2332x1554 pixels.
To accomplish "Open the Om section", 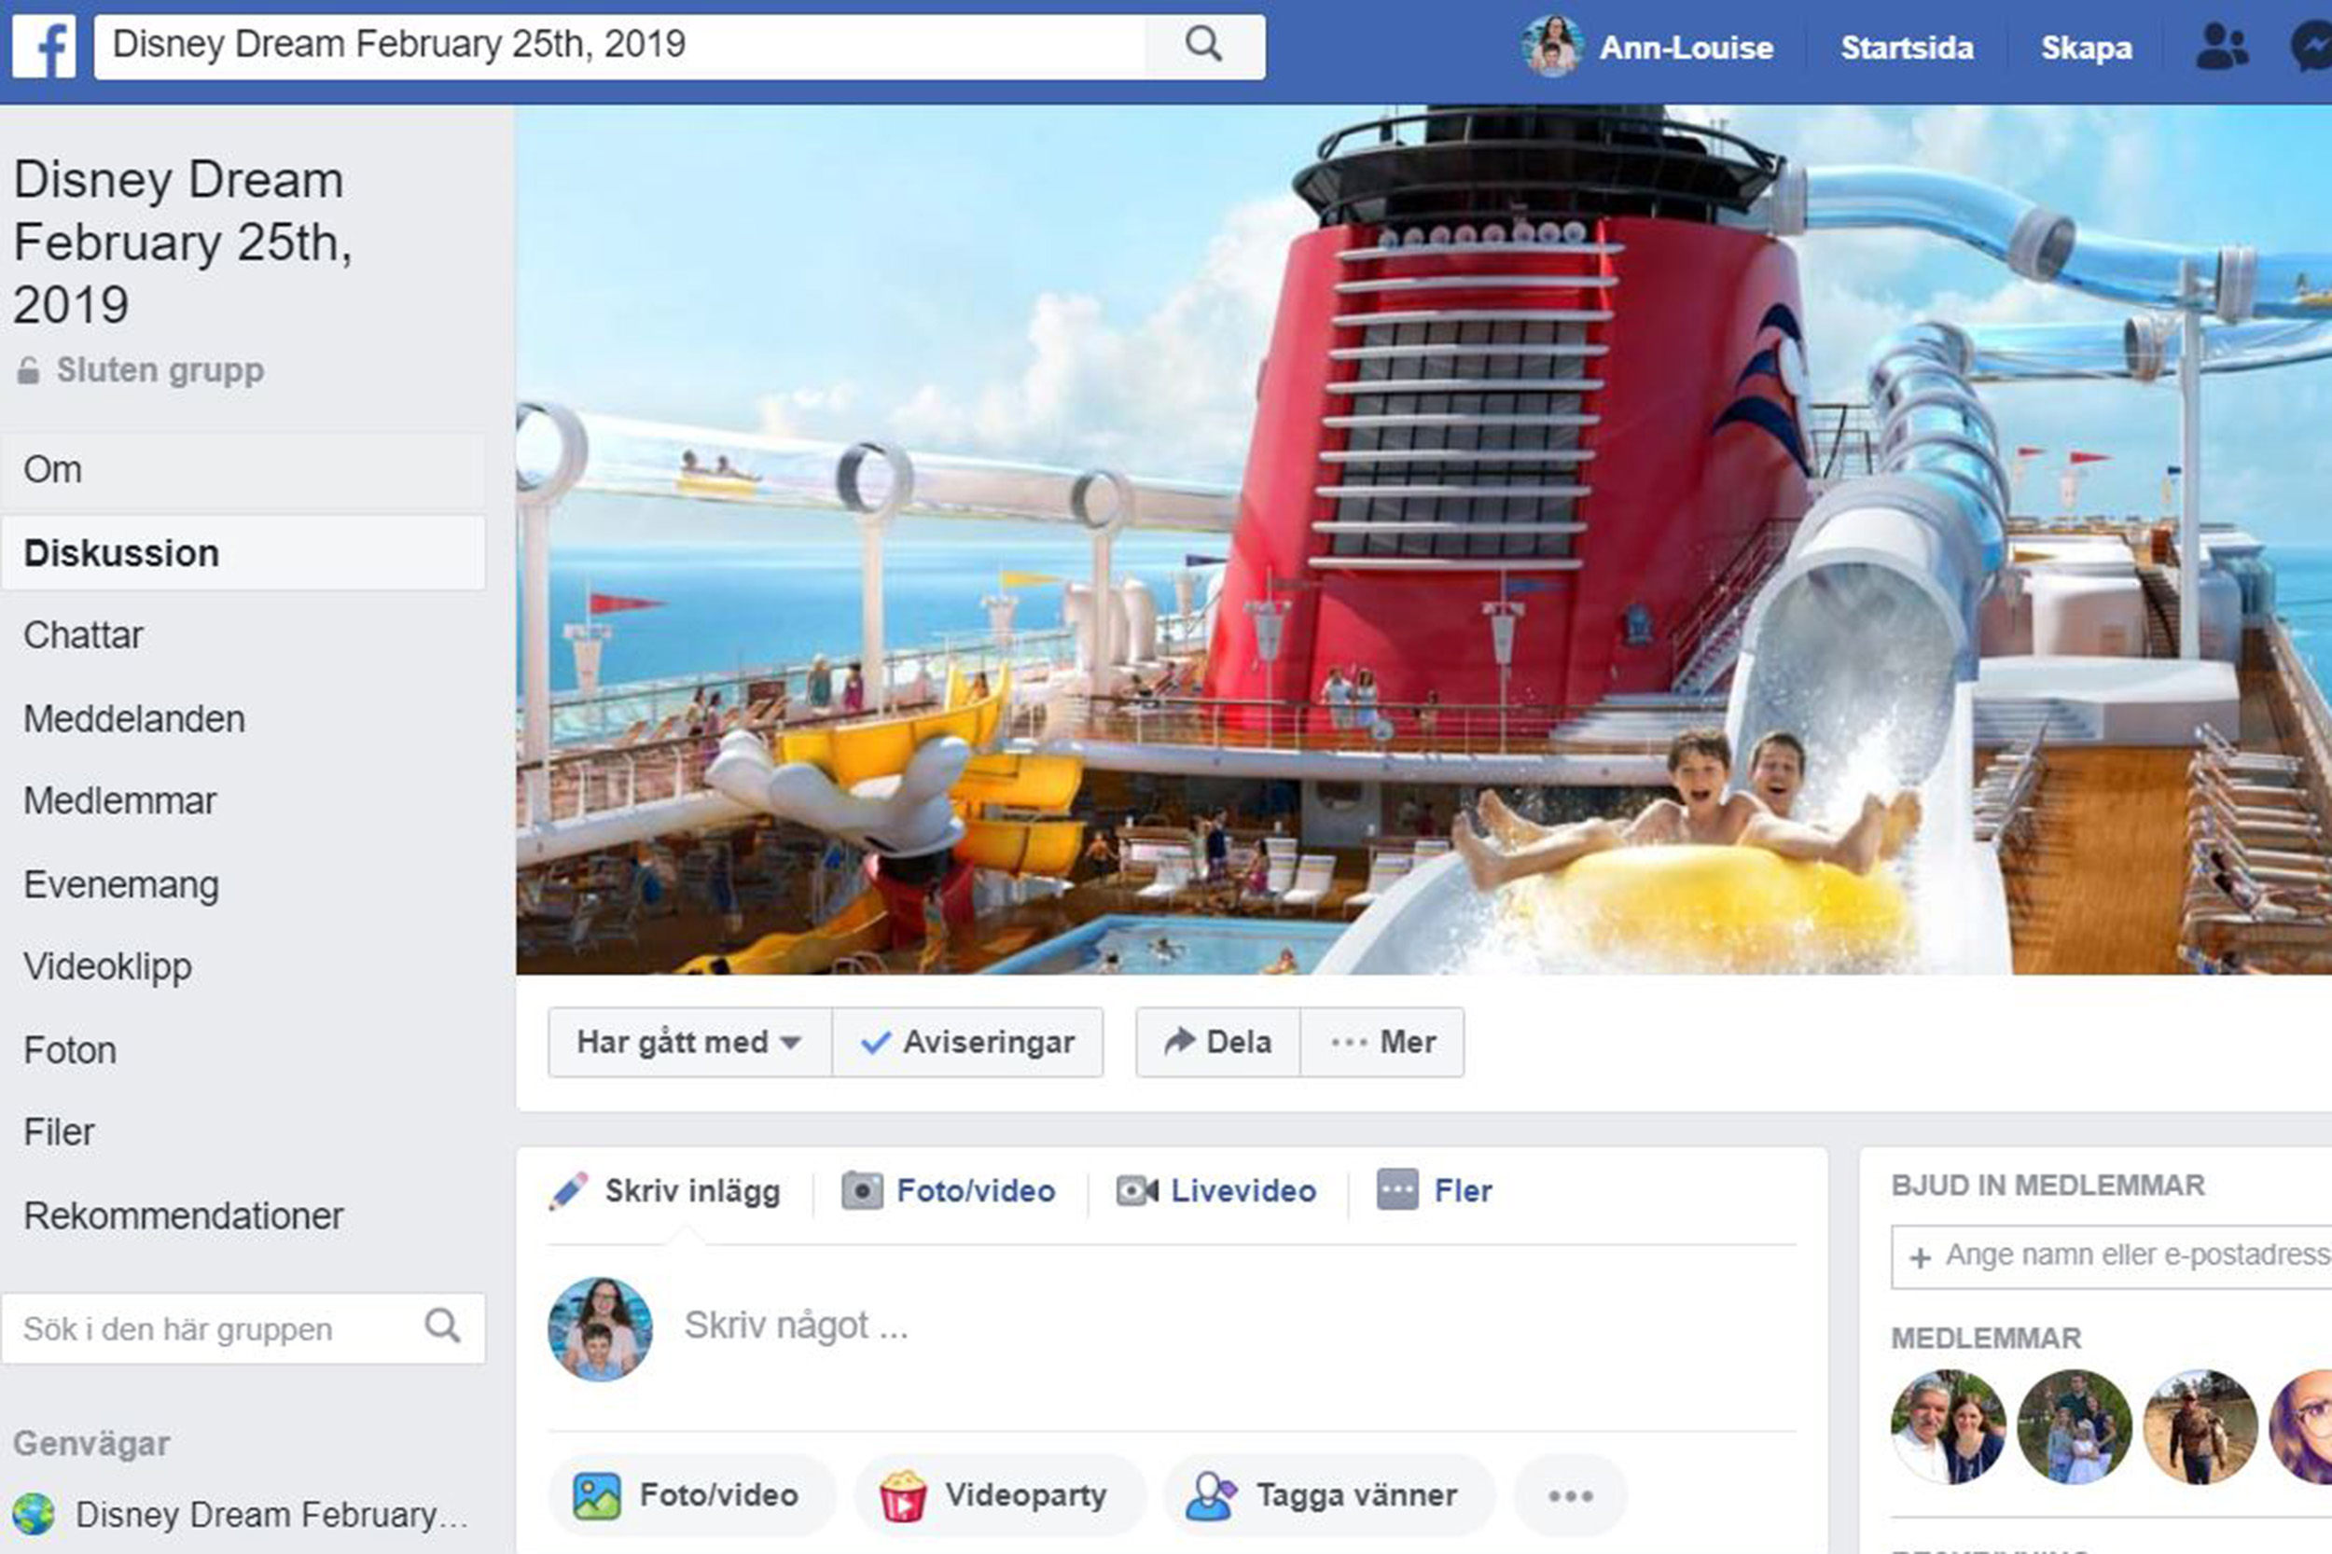I will pos(243,470).
